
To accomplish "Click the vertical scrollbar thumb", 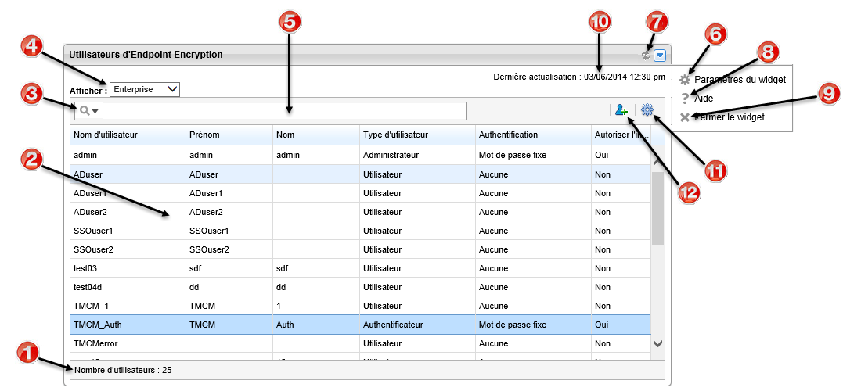I will pos(657,207).
